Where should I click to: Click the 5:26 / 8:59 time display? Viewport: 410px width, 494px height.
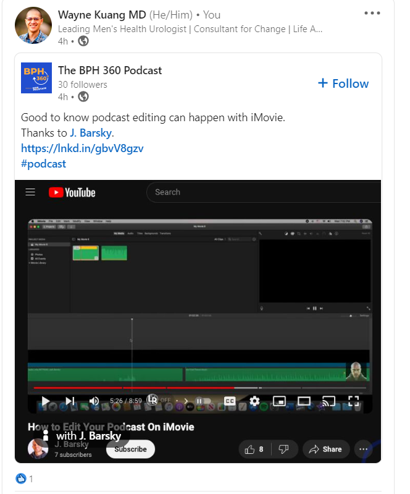tap(126, 401)
